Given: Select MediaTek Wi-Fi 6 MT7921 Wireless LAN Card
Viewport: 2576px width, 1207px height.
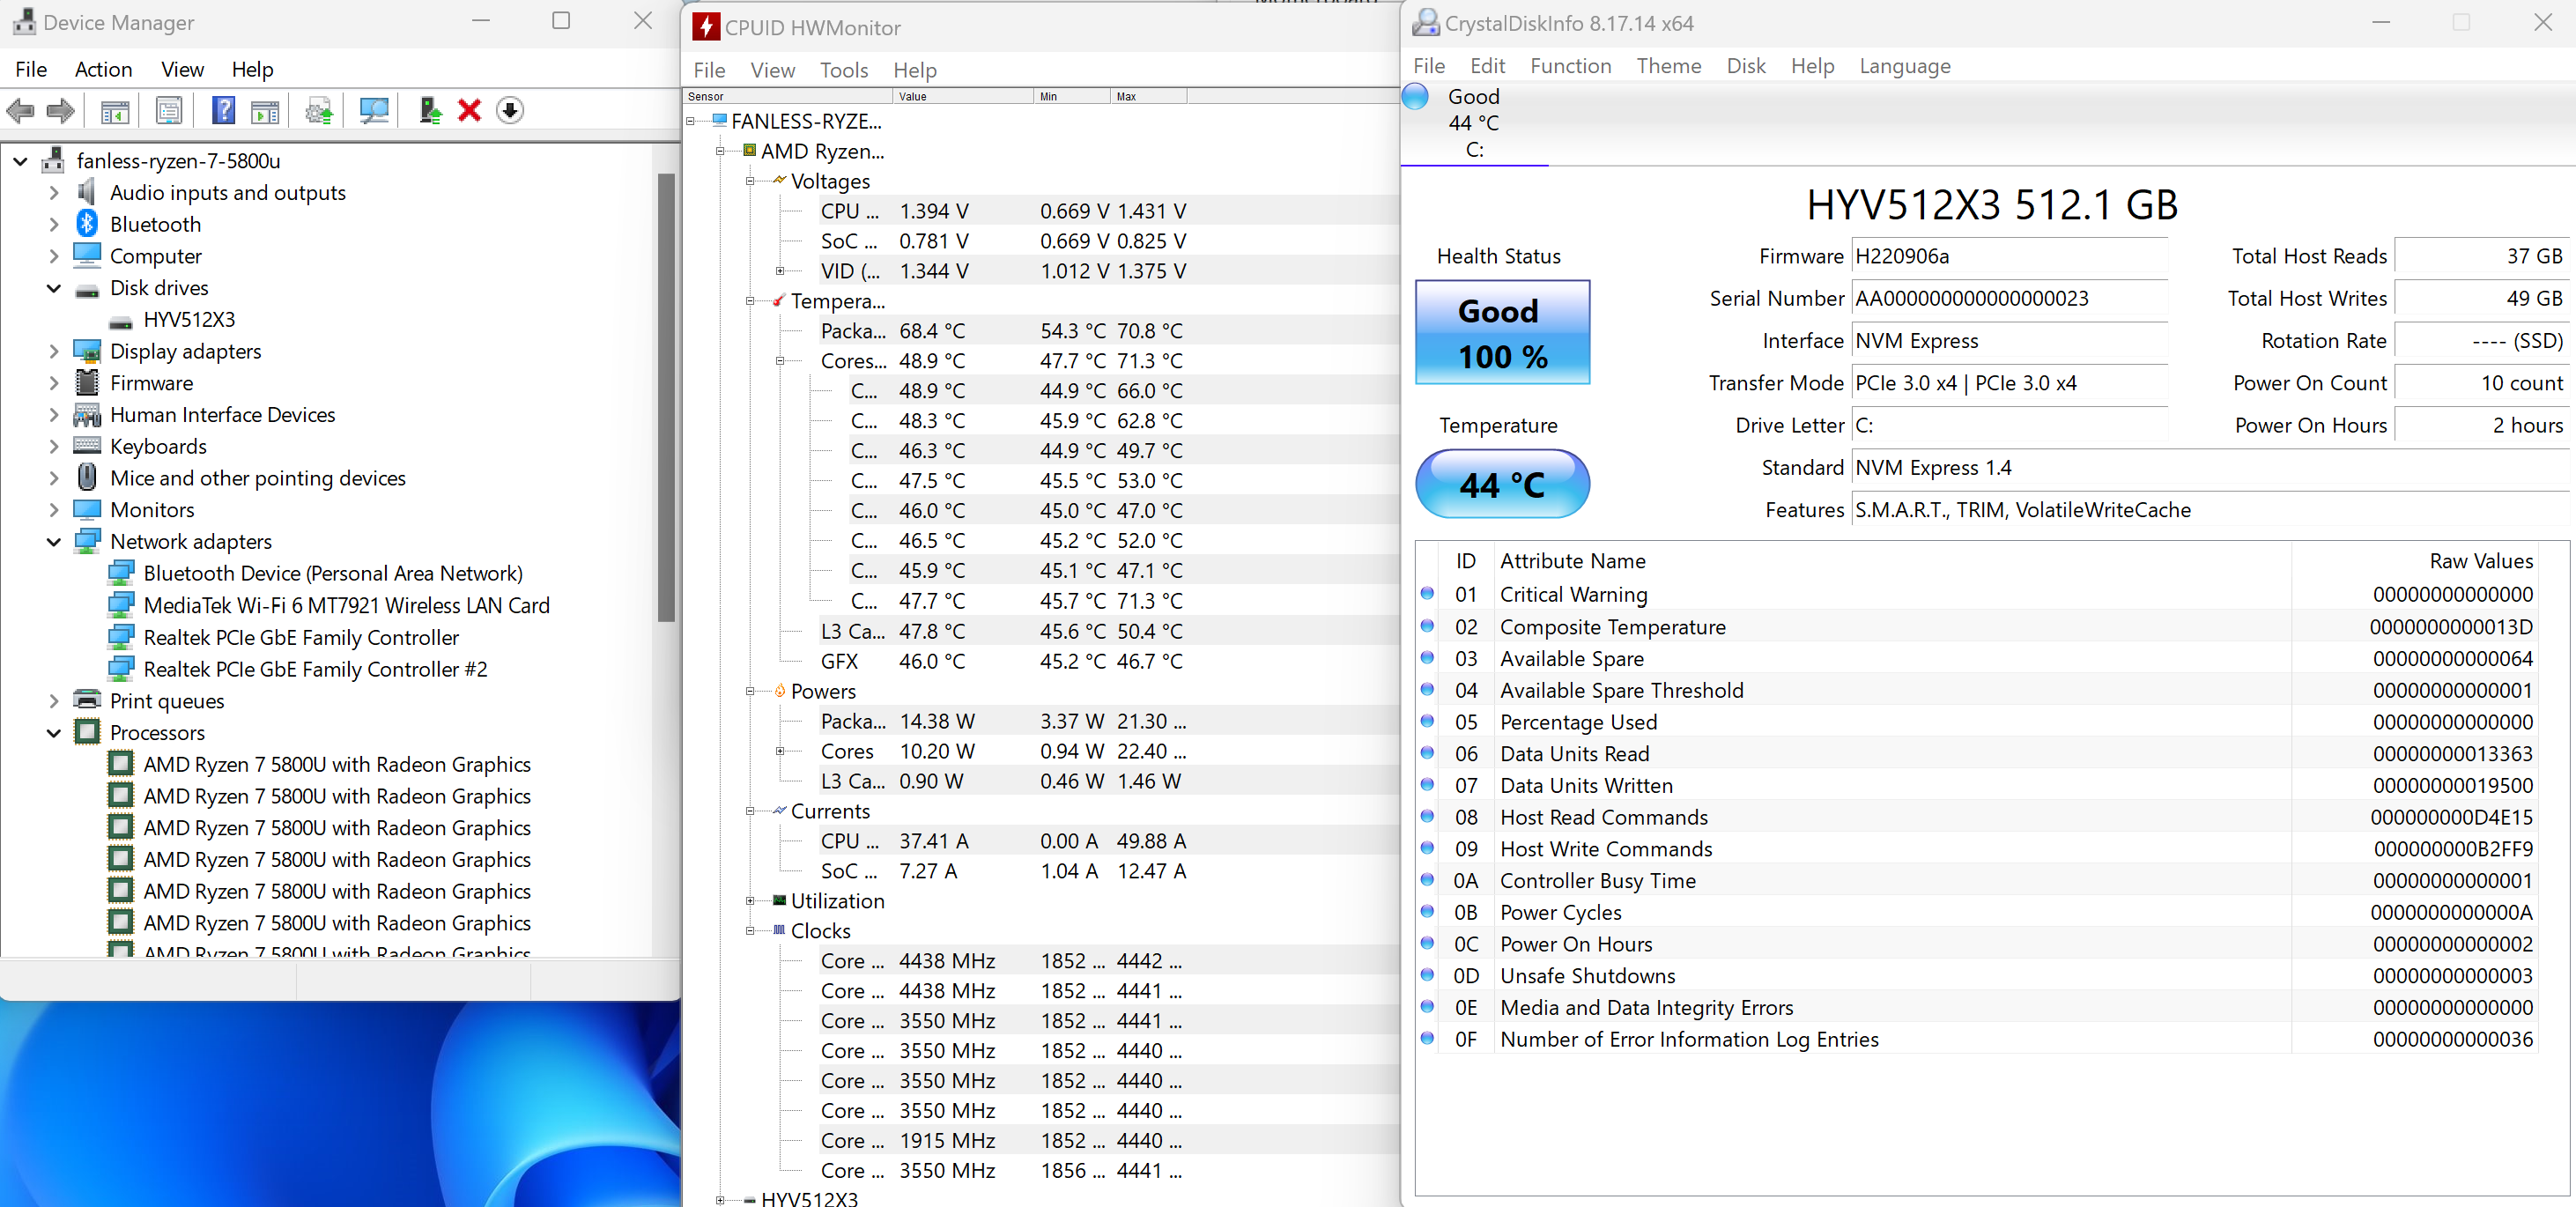Looking at the screenshot, I should click(346, 605).
